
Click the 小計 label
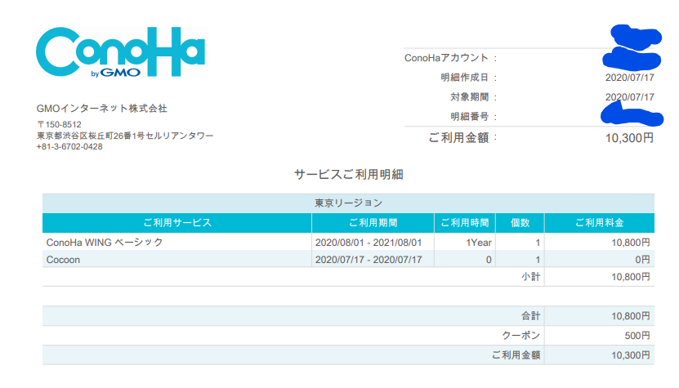[531, 277]
